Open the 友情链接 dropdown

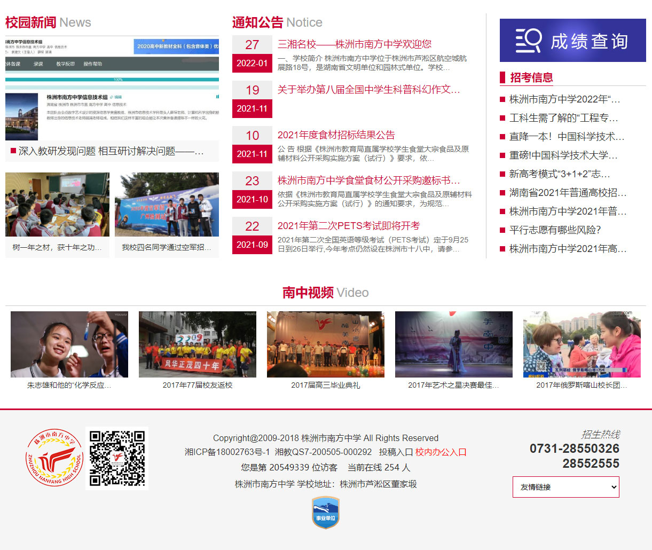click(565, 487)
